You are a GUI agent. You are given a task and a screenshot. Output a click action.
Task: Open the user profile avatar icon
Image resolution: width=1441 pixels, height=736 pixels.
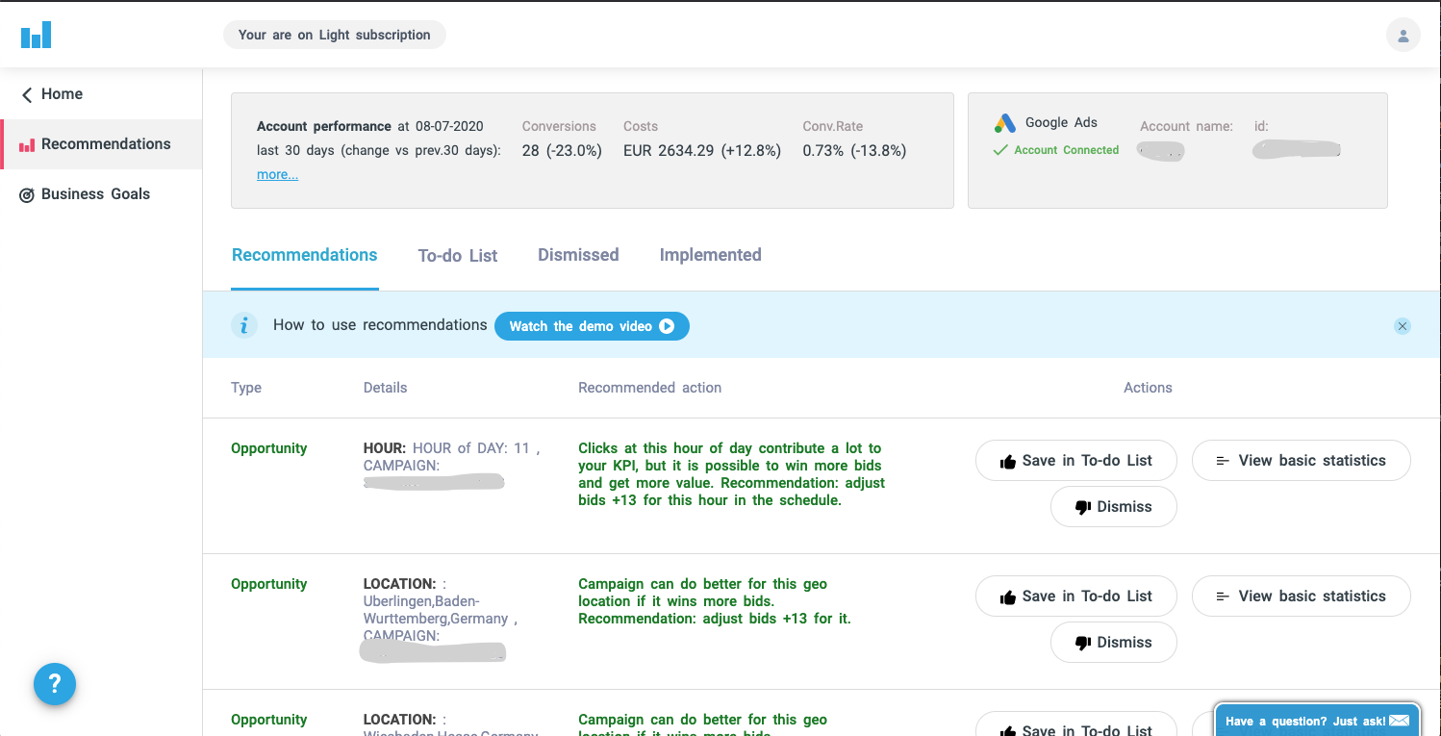1403,36
